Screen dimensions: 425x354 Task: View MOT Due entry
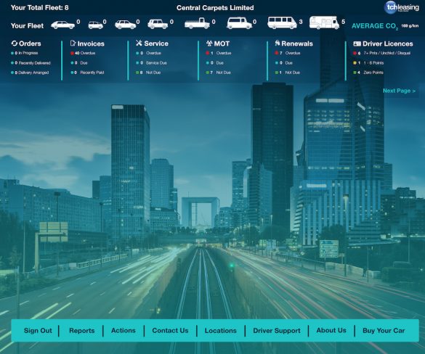pos(215,63)
